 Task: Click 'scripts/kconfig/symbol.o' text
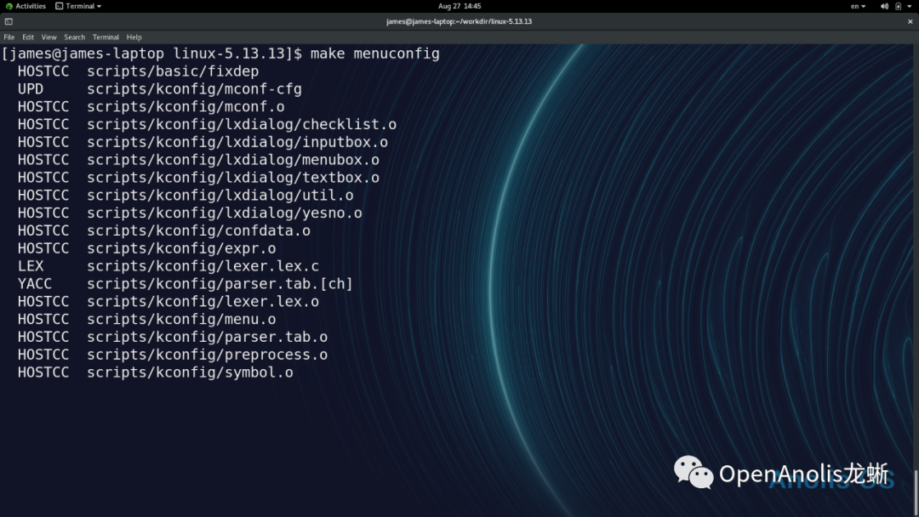pos(190,372)
